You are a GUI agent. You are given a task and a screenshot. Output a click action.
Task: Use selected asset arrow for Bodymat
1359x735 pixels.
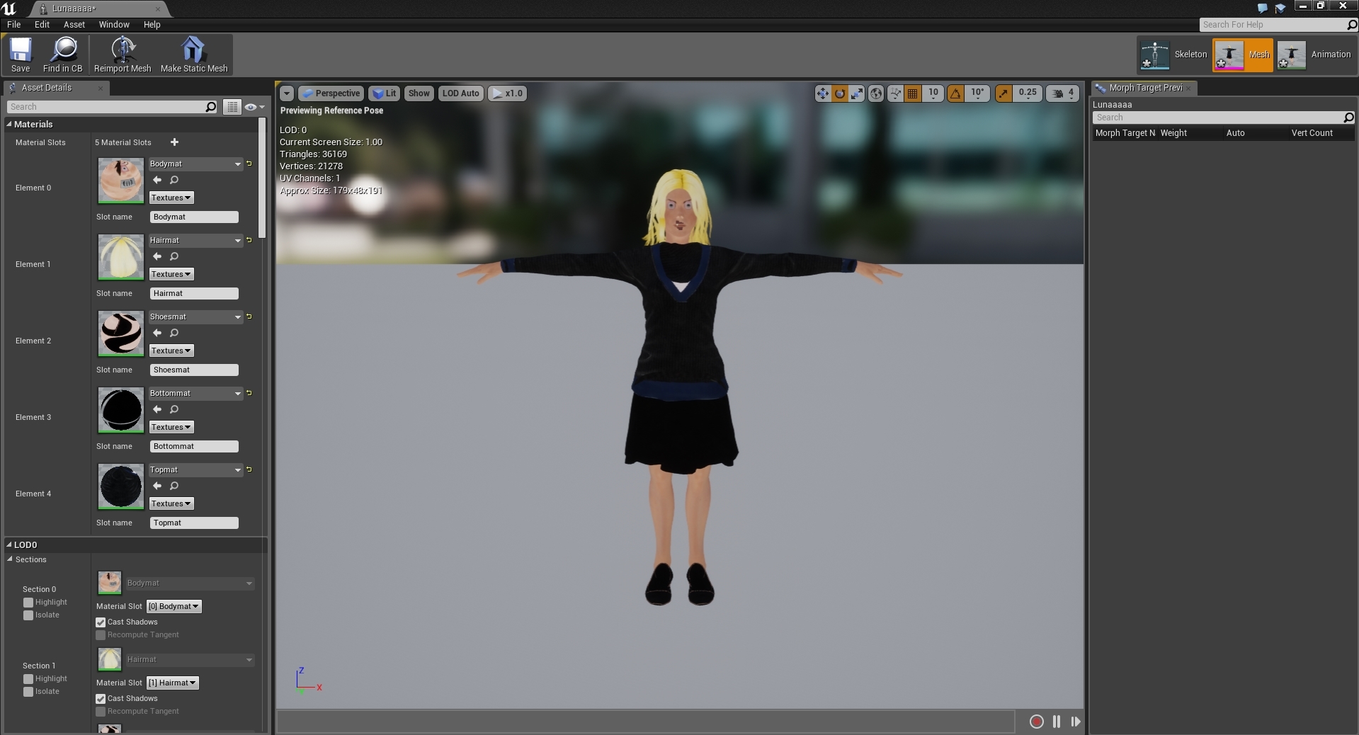[157, 180]
